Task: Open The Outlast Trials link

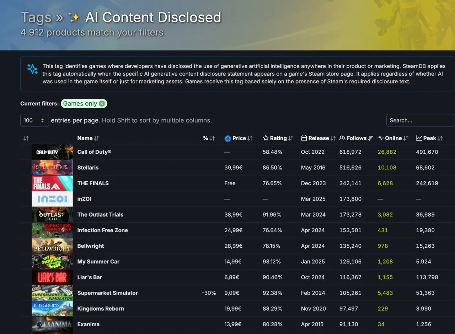Action: point(100,214)
